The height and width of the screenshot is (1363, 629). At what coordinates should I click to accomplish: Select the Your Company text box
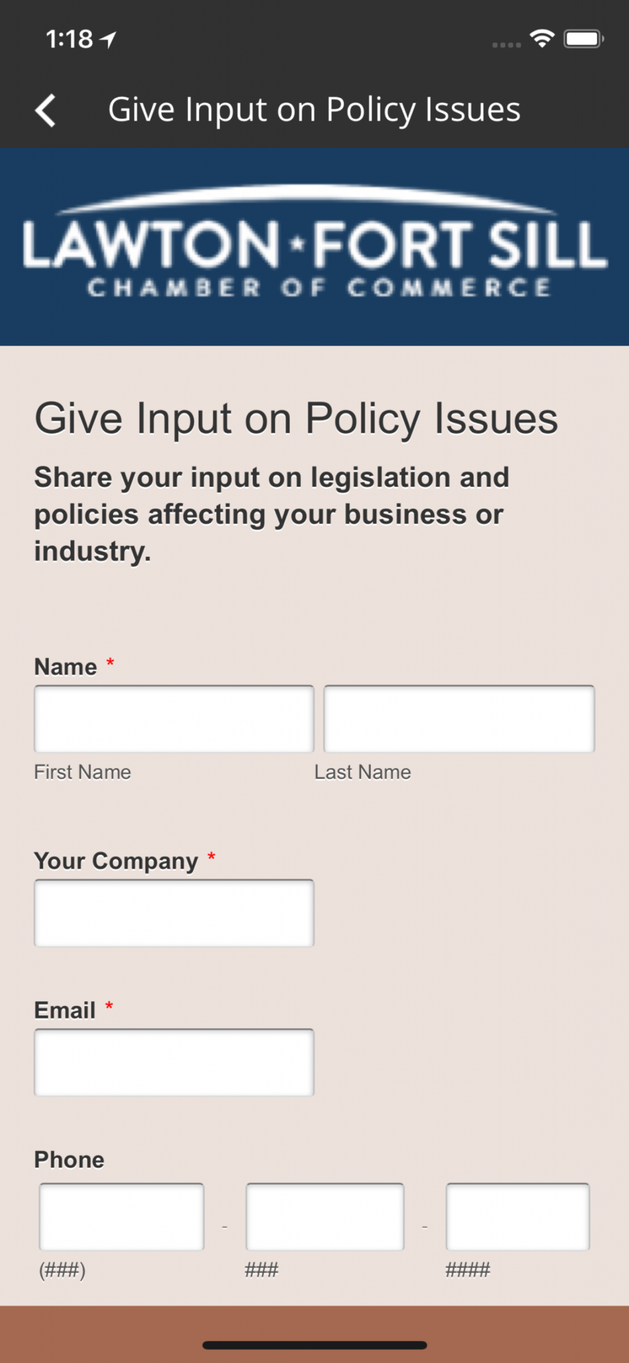pyautogui.click(x=174, y=913)
